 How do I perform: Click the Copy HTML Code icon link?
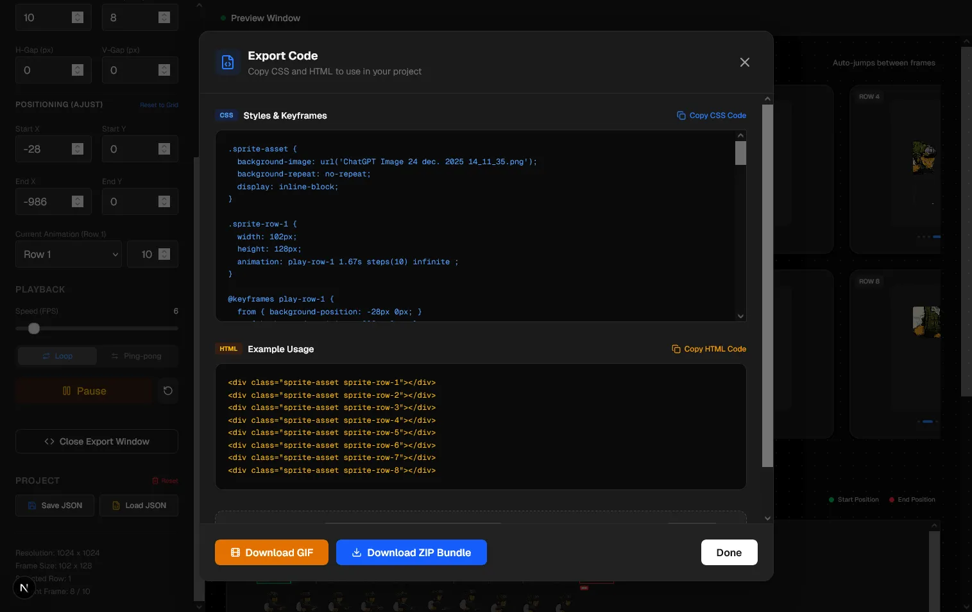point(708,349)
